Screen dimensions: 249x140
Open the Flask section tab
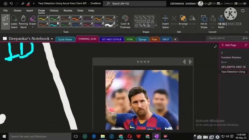click(x=154, y=39)
